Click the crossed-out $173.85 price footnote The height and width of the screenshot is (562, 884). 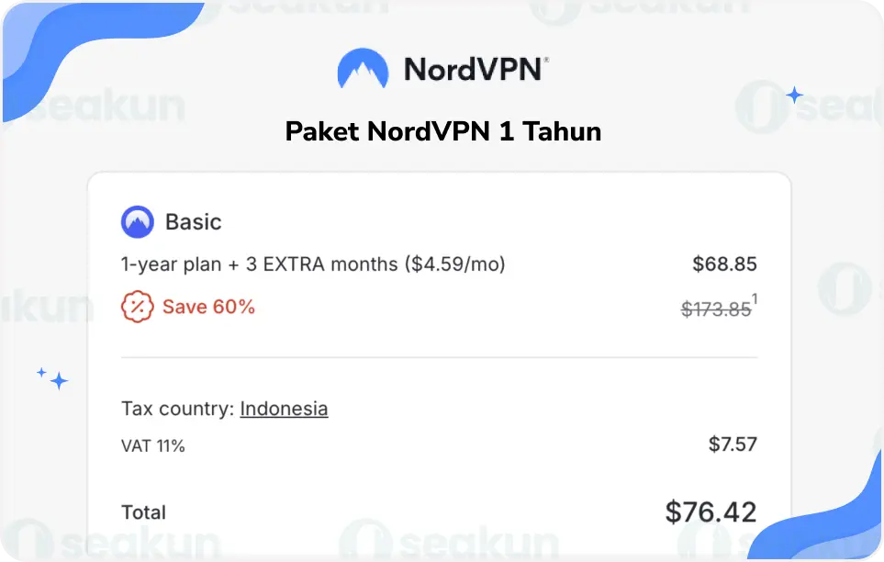(716, 309)
